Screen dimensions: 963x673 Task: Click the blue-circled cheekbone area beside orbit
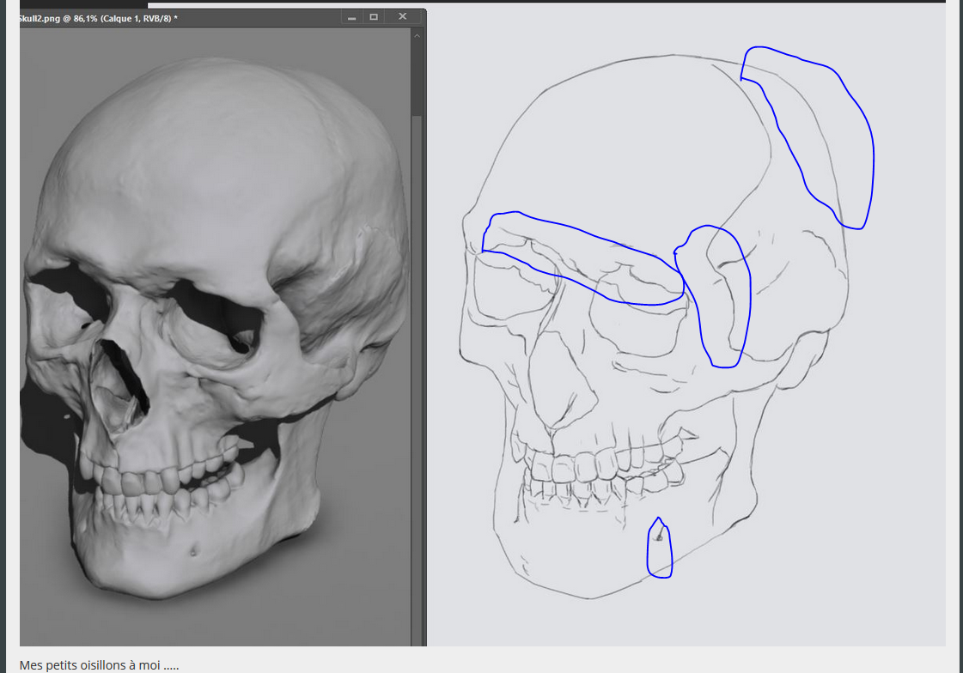click(x=722, y=296)
